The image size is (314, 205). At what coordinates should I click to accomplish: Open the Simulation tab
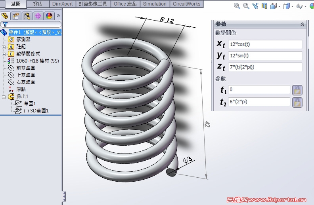click(155, 4)
